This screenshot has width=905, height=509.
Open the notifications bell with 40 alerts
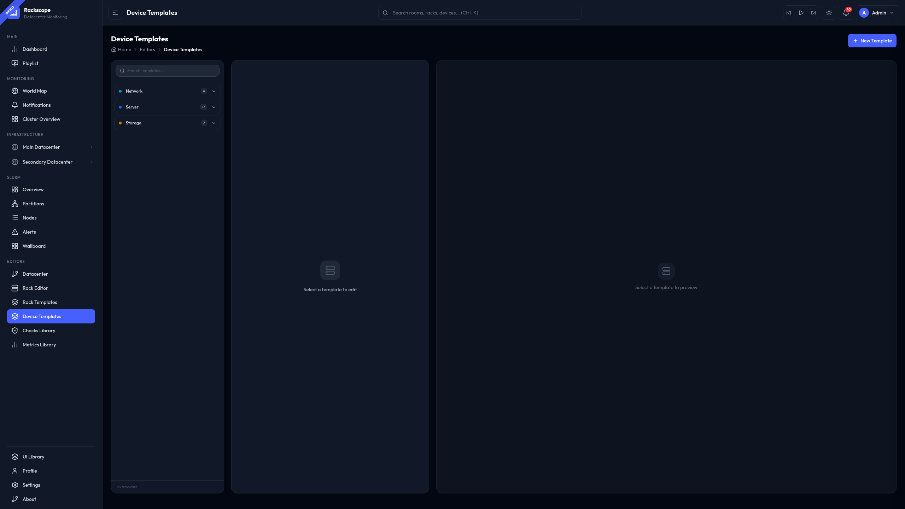(845, 12)
